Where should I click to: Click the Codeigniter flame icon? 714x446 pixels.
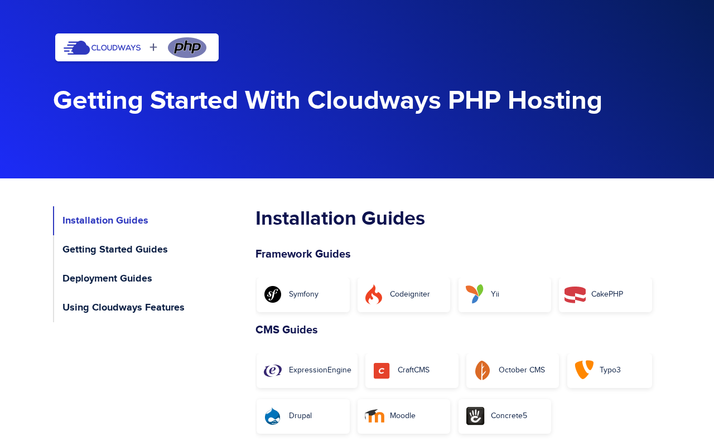pyautogui.click(x=374, y=294)
